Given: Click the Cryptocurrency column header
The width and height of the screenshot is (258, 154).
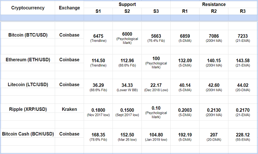Looking at the screenshot, I should (28, 8).
